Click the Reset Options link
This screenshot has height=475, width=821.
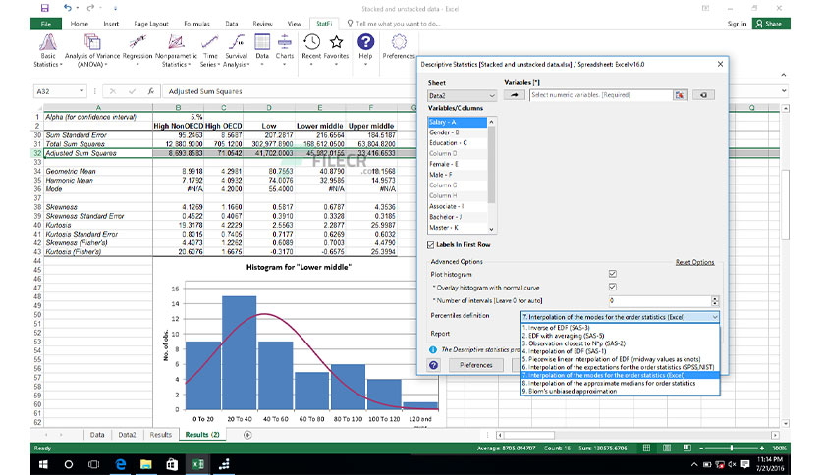(x=694, y=263)
